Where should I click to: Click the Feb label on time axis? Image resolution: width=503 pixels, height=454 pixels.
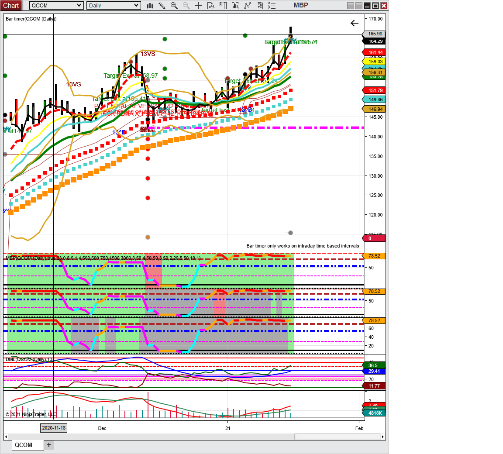(359, 428)
